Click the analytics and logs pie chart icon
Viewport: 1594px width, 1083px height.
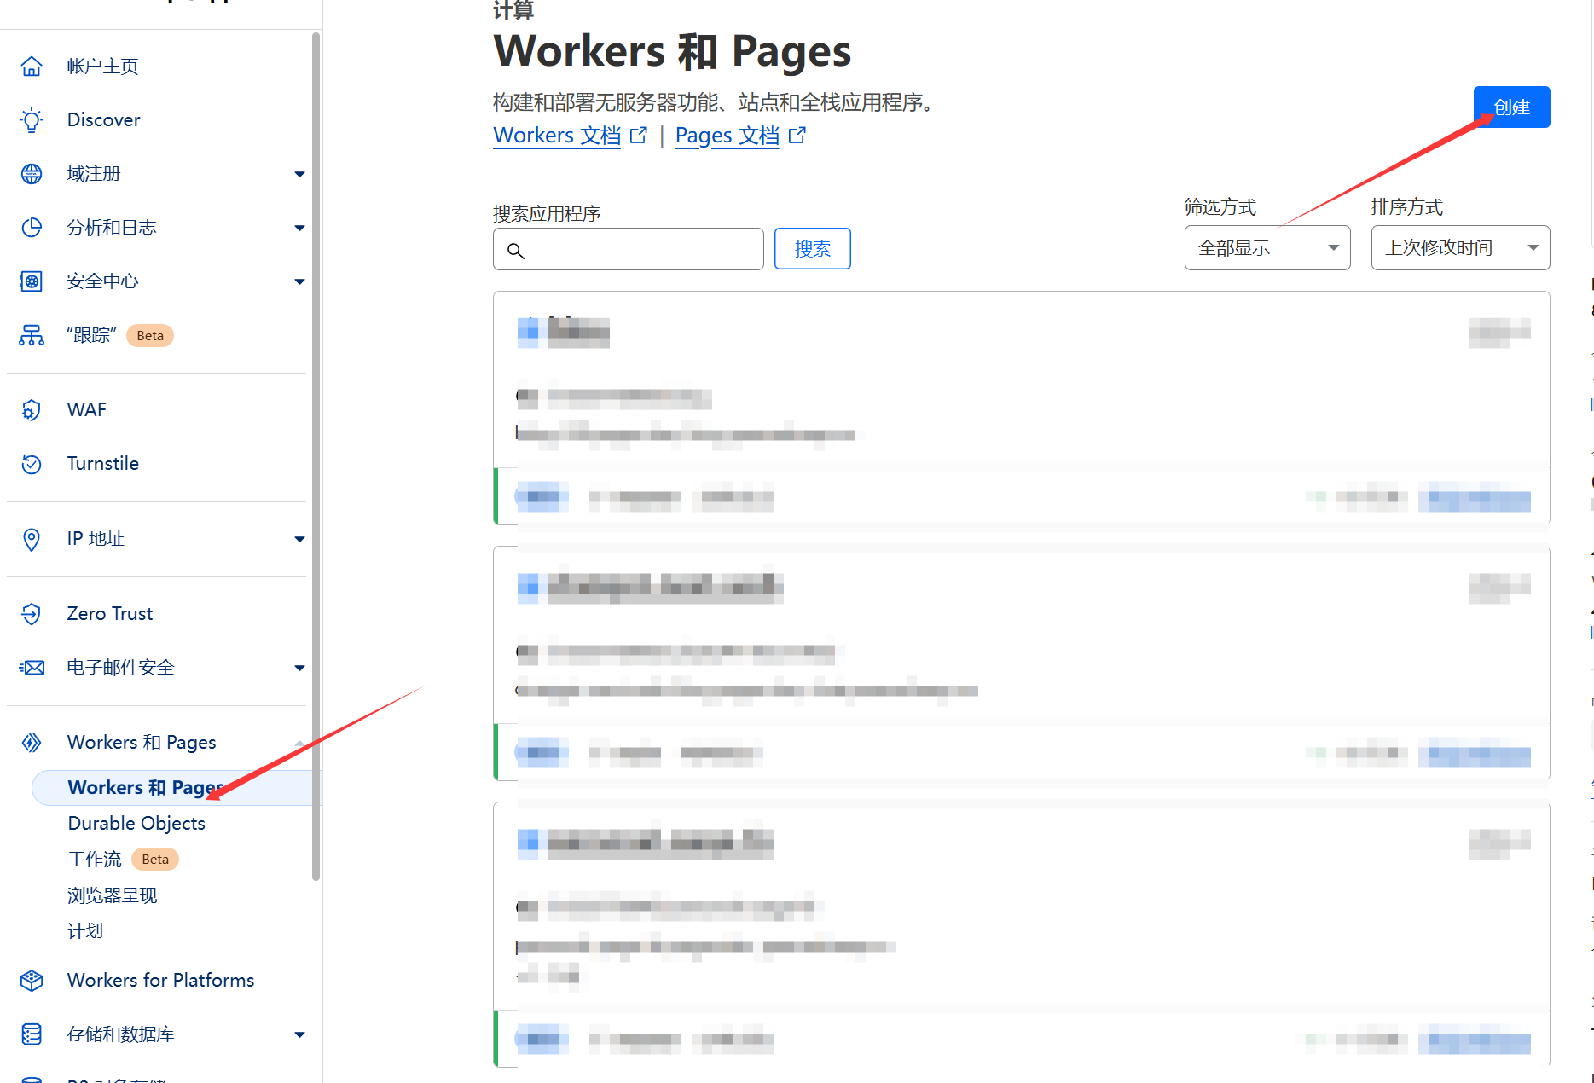pos(32,228)
